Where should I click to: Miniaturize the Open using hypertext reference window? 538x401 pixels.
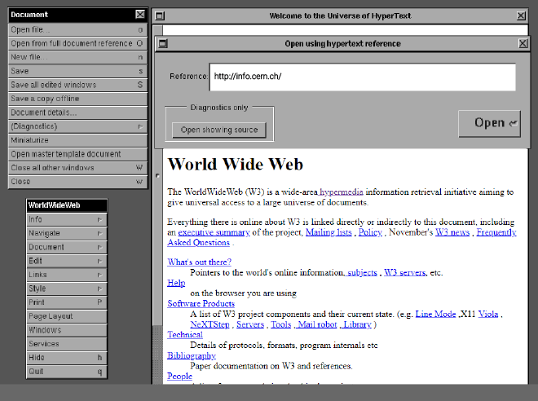[162, 44]
